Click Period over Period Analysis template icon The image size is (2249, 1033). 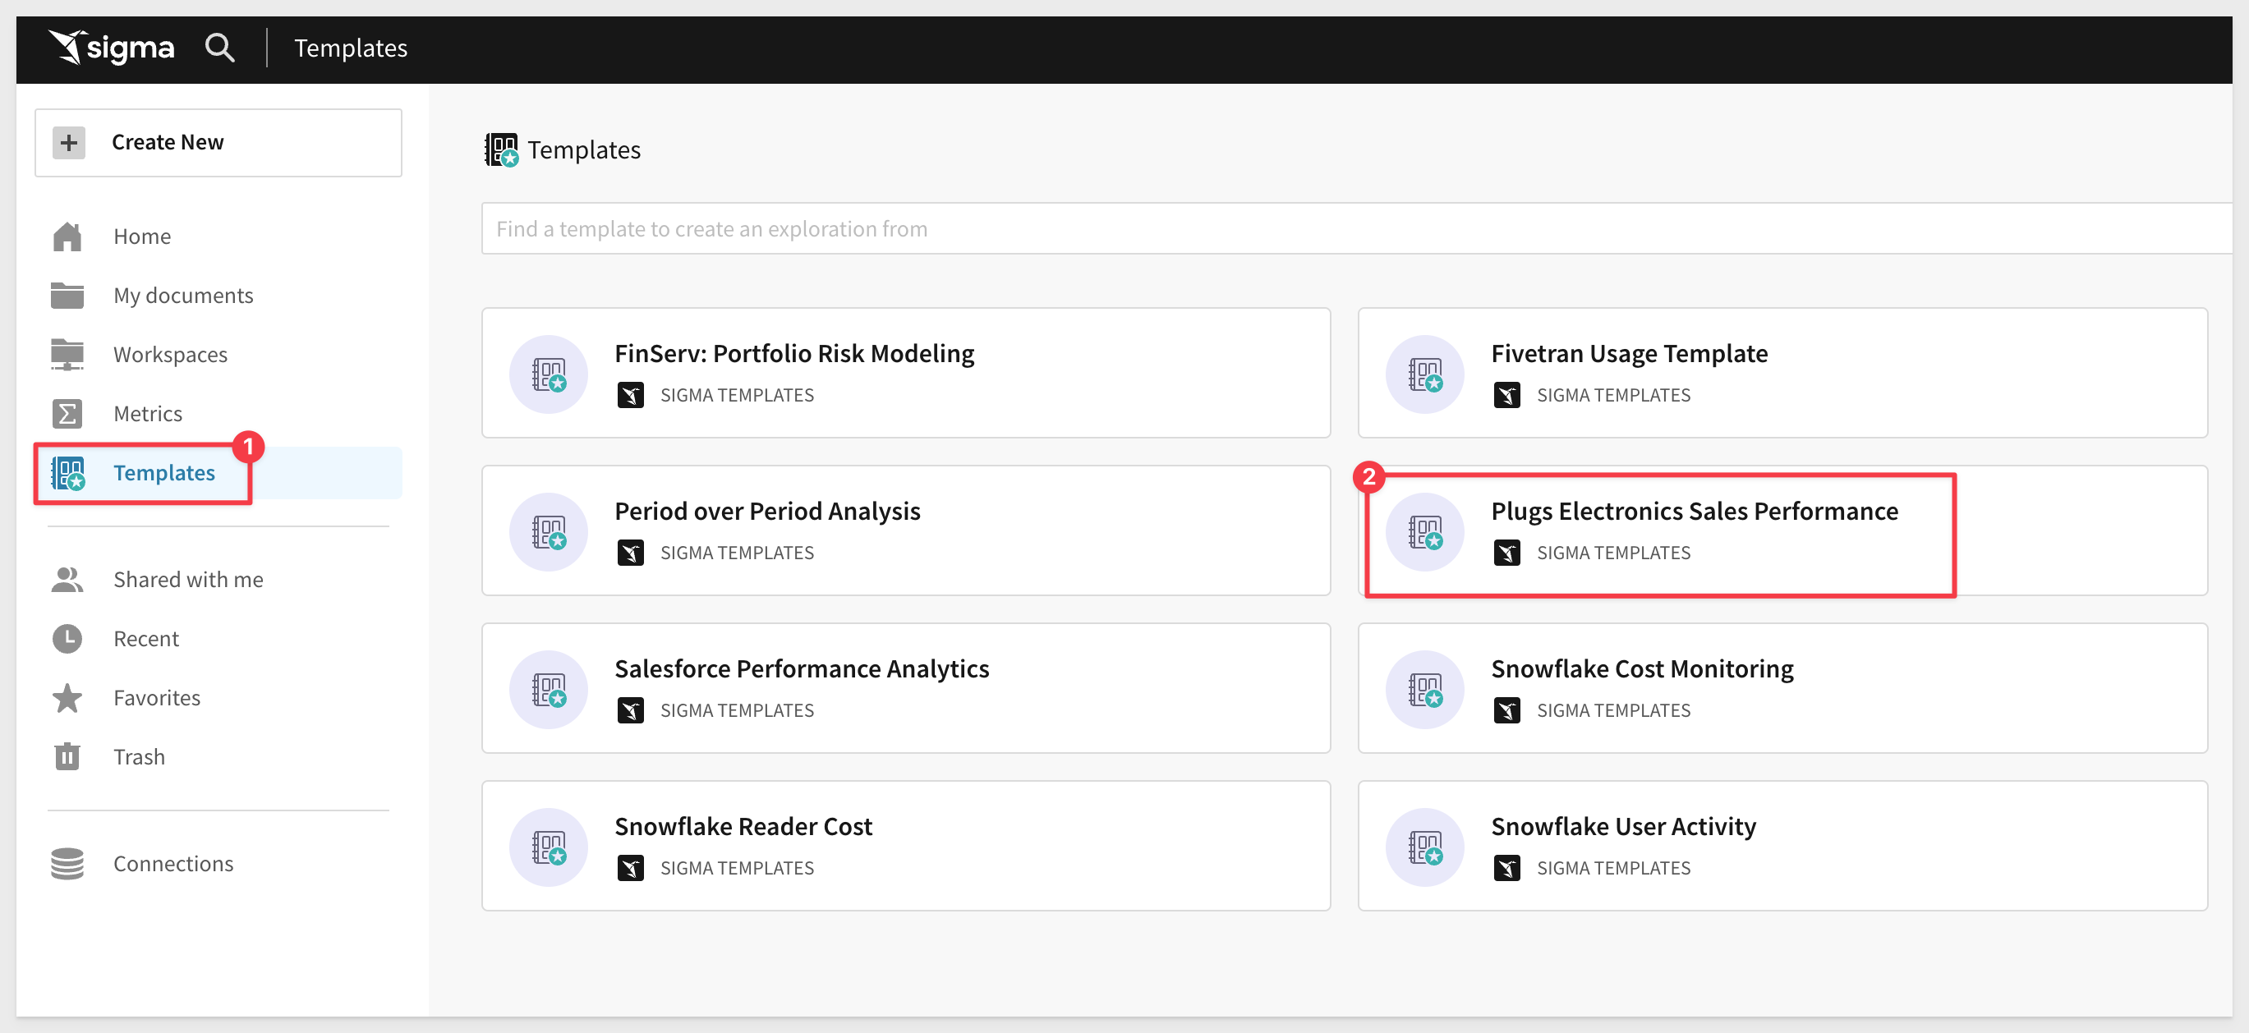pyautogui.click(x=550, y=532)
